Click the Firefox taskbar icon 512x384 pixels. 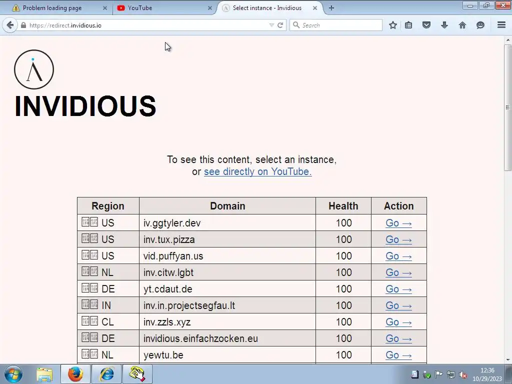point(75,374)
